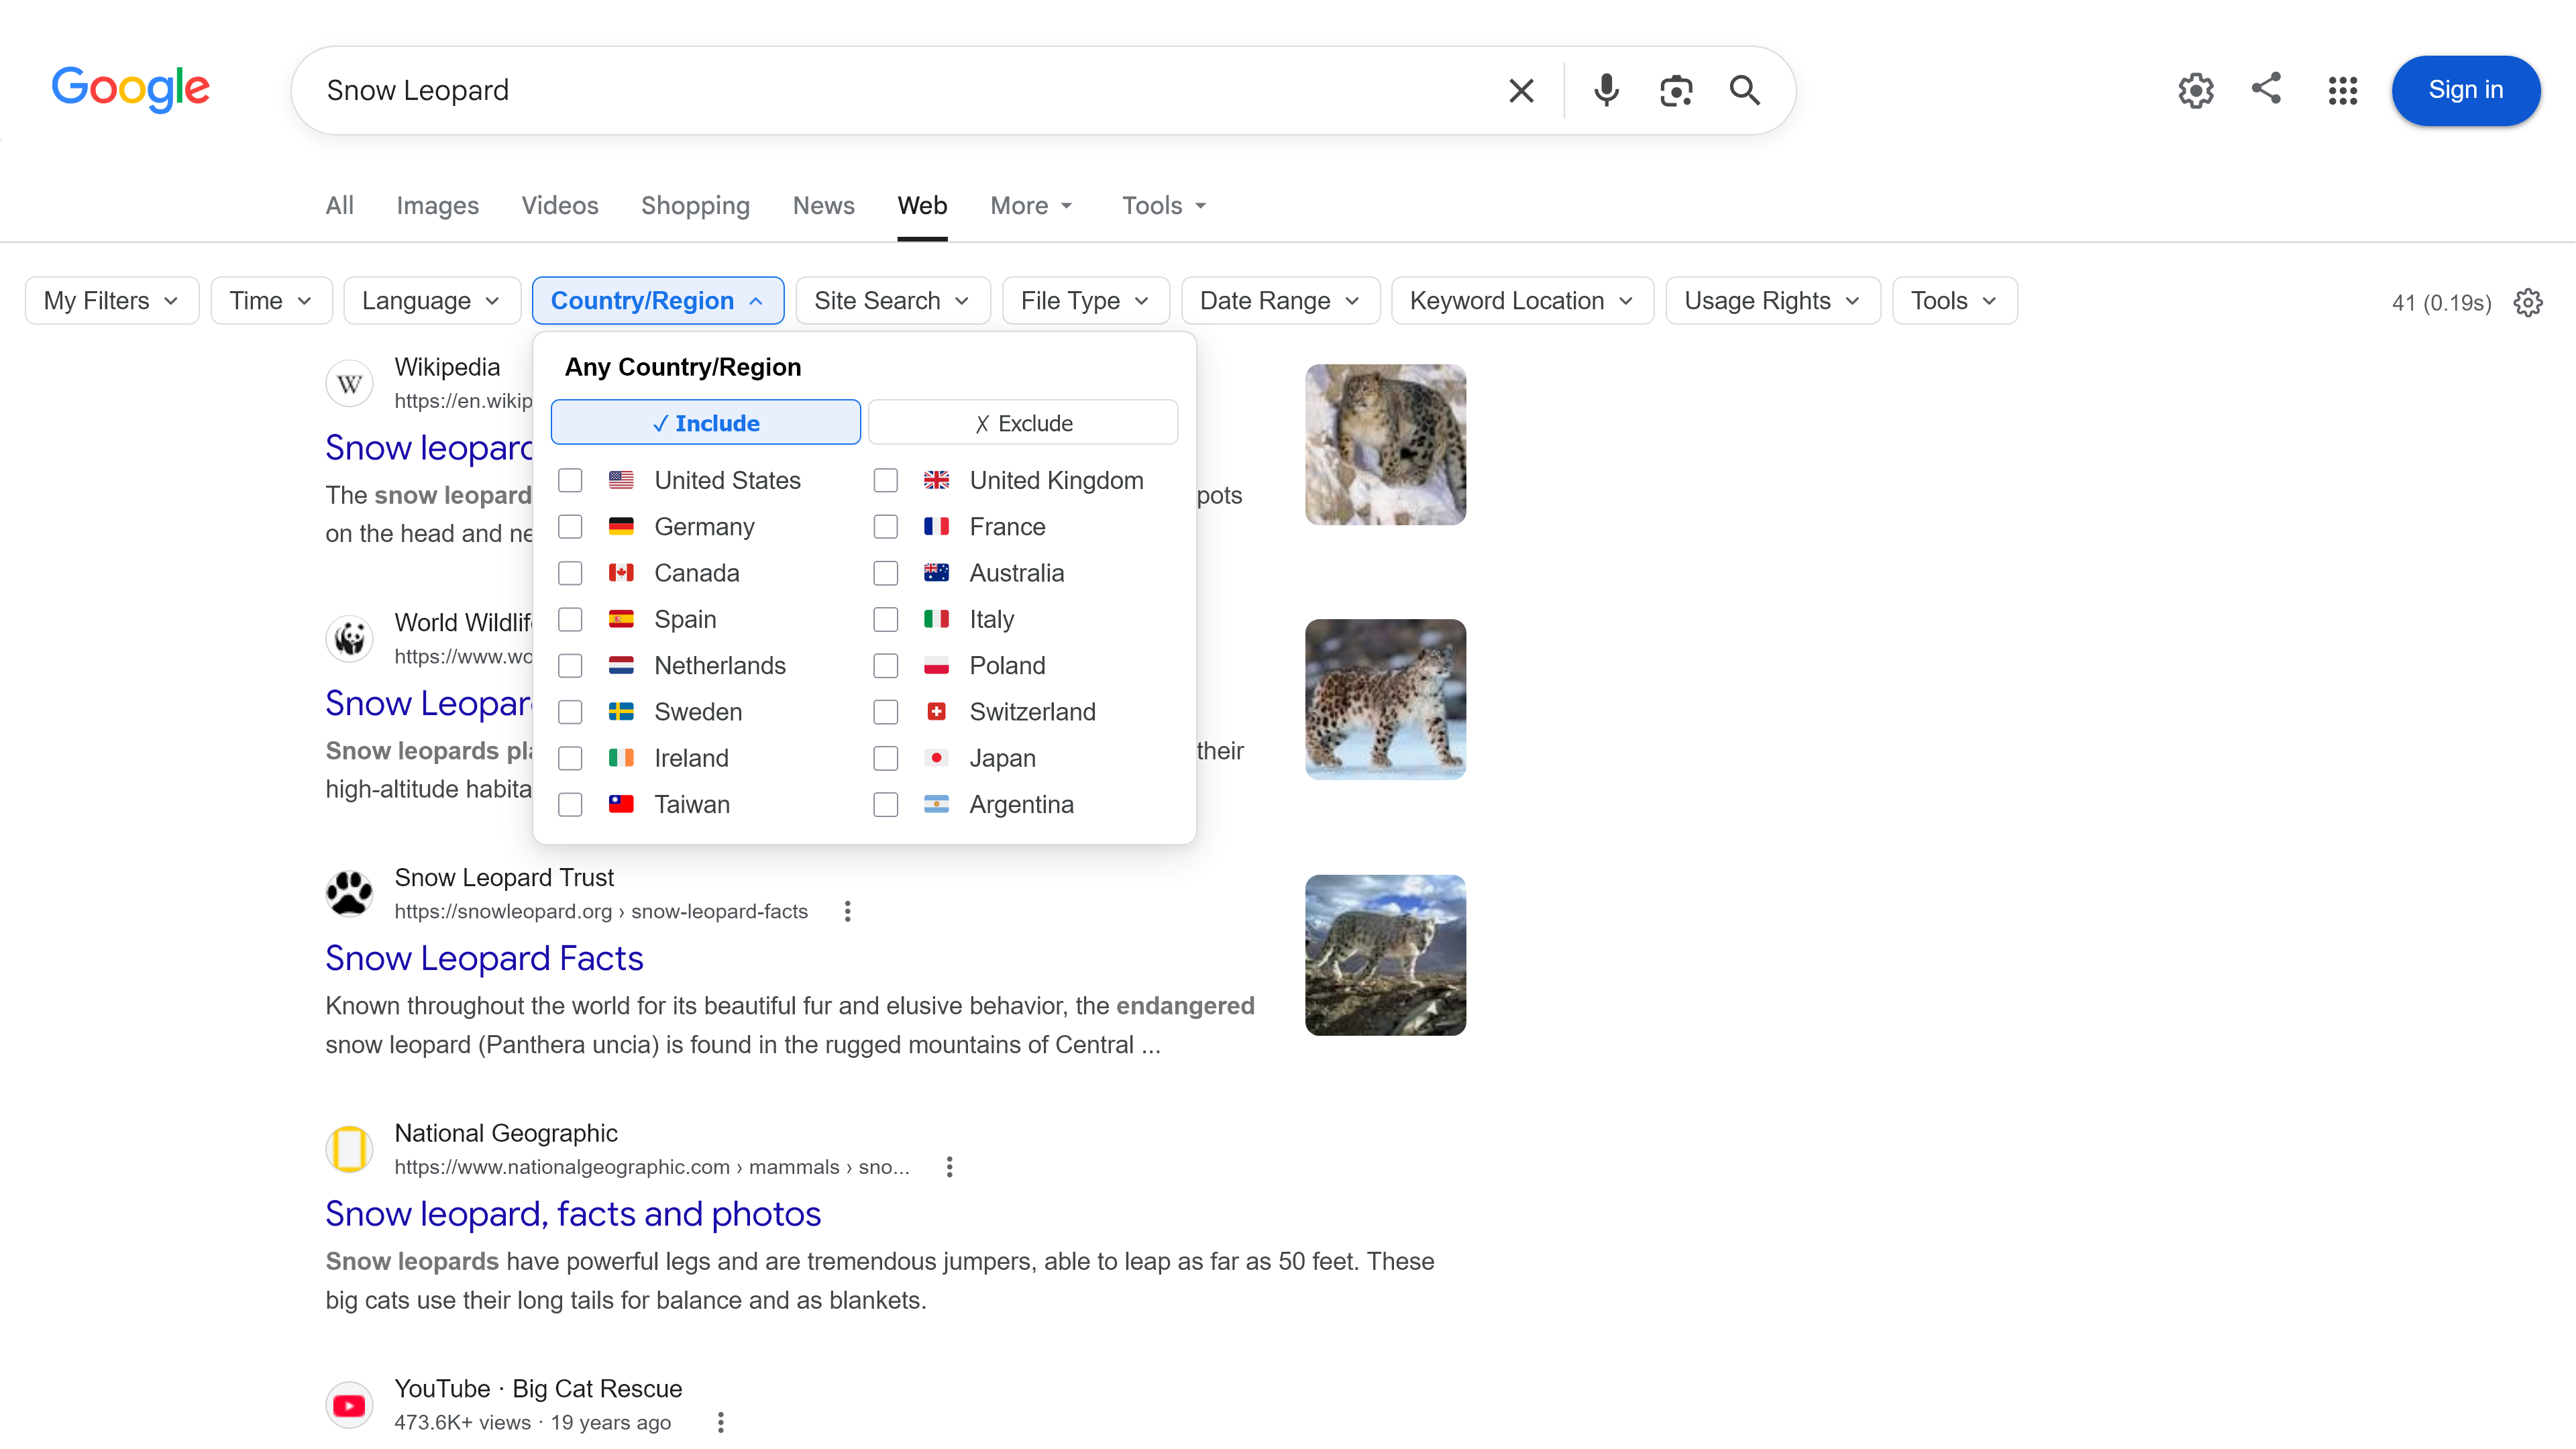Start voice search with microphone icon
Viewport: 2576px width, 1449px height.
pyautogui.click(x=1606, y=91)
